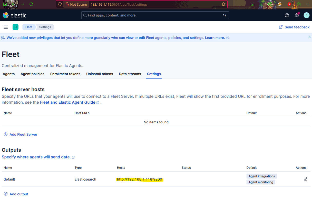Click the Add Fleet Server button
312x197 pixels.
point(21,134)
